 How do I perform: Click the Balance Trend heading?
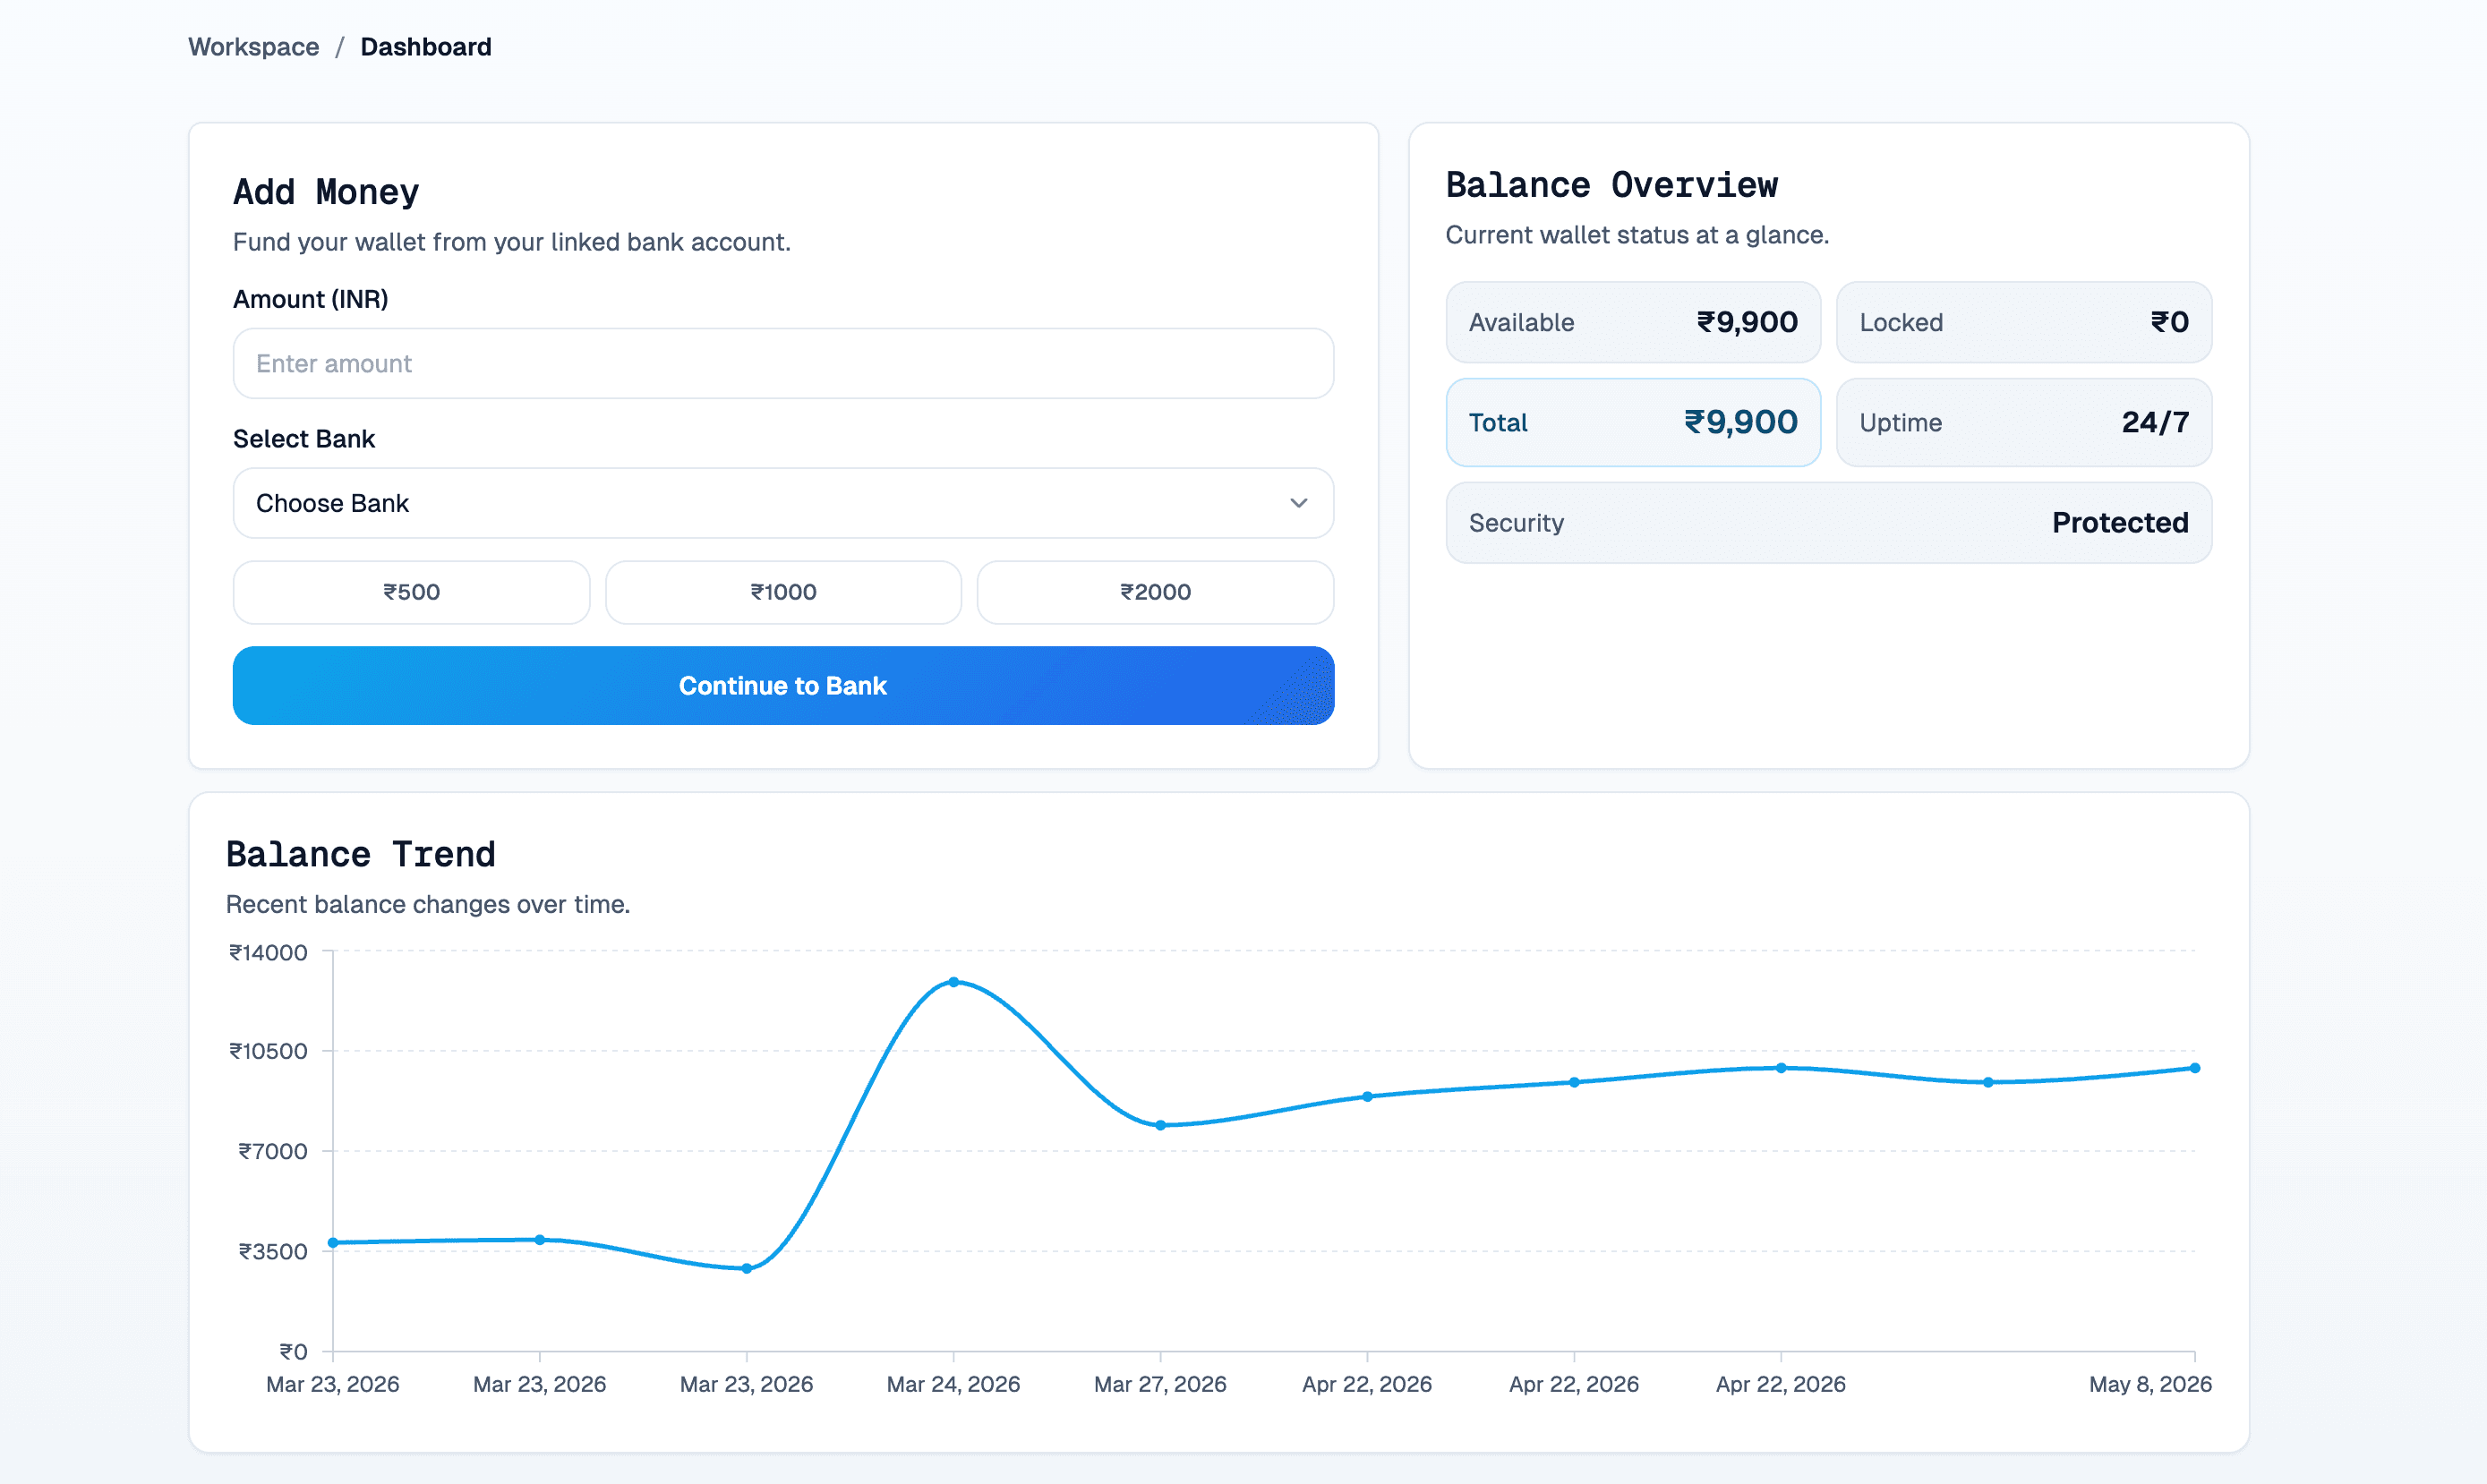pos(361,854)
